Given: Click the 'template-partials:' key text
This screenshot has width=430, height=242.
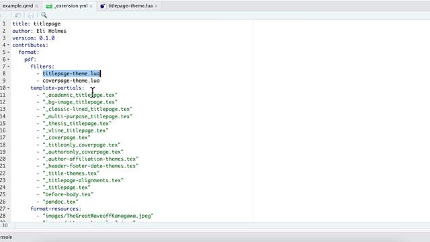Looking at the screenshot, I should [57, 88].
